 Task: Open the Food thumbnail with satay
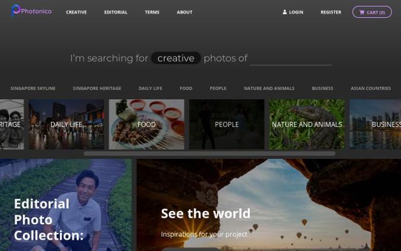(x=146, y=124)
